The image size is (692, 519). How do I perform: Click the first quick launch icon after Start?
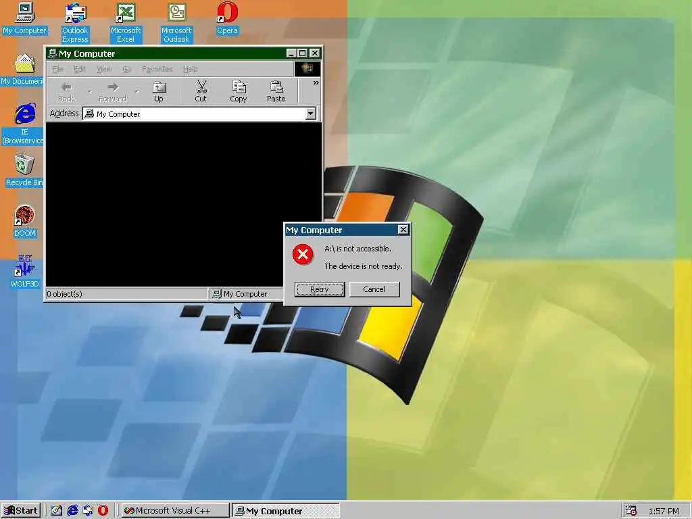click(x=57, y=511)
